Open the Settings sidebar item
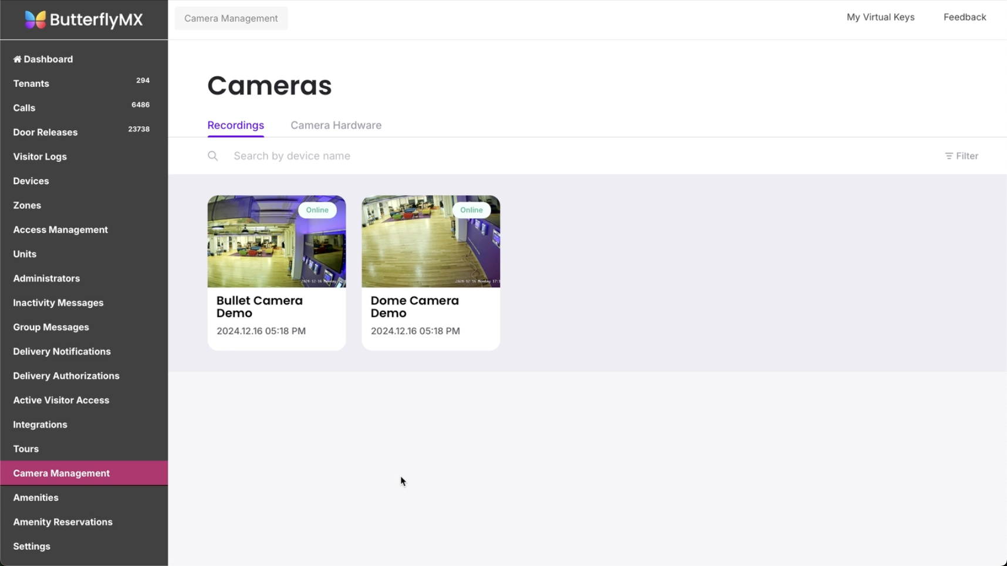Viewport: 1007px width, 566px height. pos(32,546)
